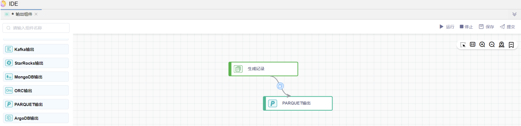Select Kafka输出 component from the list
The height and width of the screenshot is (126, 521).
click(36, 49)
